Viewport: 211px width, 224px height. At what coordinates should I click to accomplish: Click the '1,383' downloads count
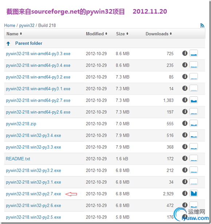(168, 101)
